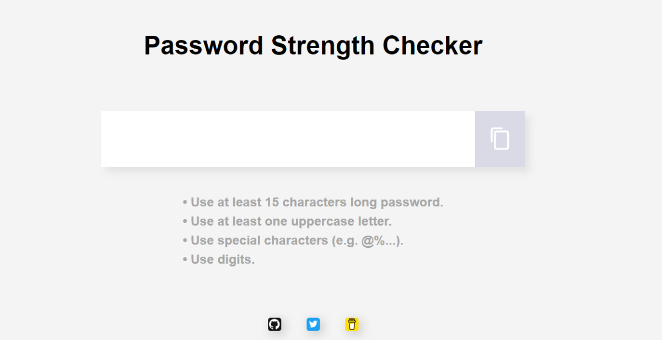Screen dimensions: 662x340
Task: Click the Use digits hint
Action: tap(218, 259)
